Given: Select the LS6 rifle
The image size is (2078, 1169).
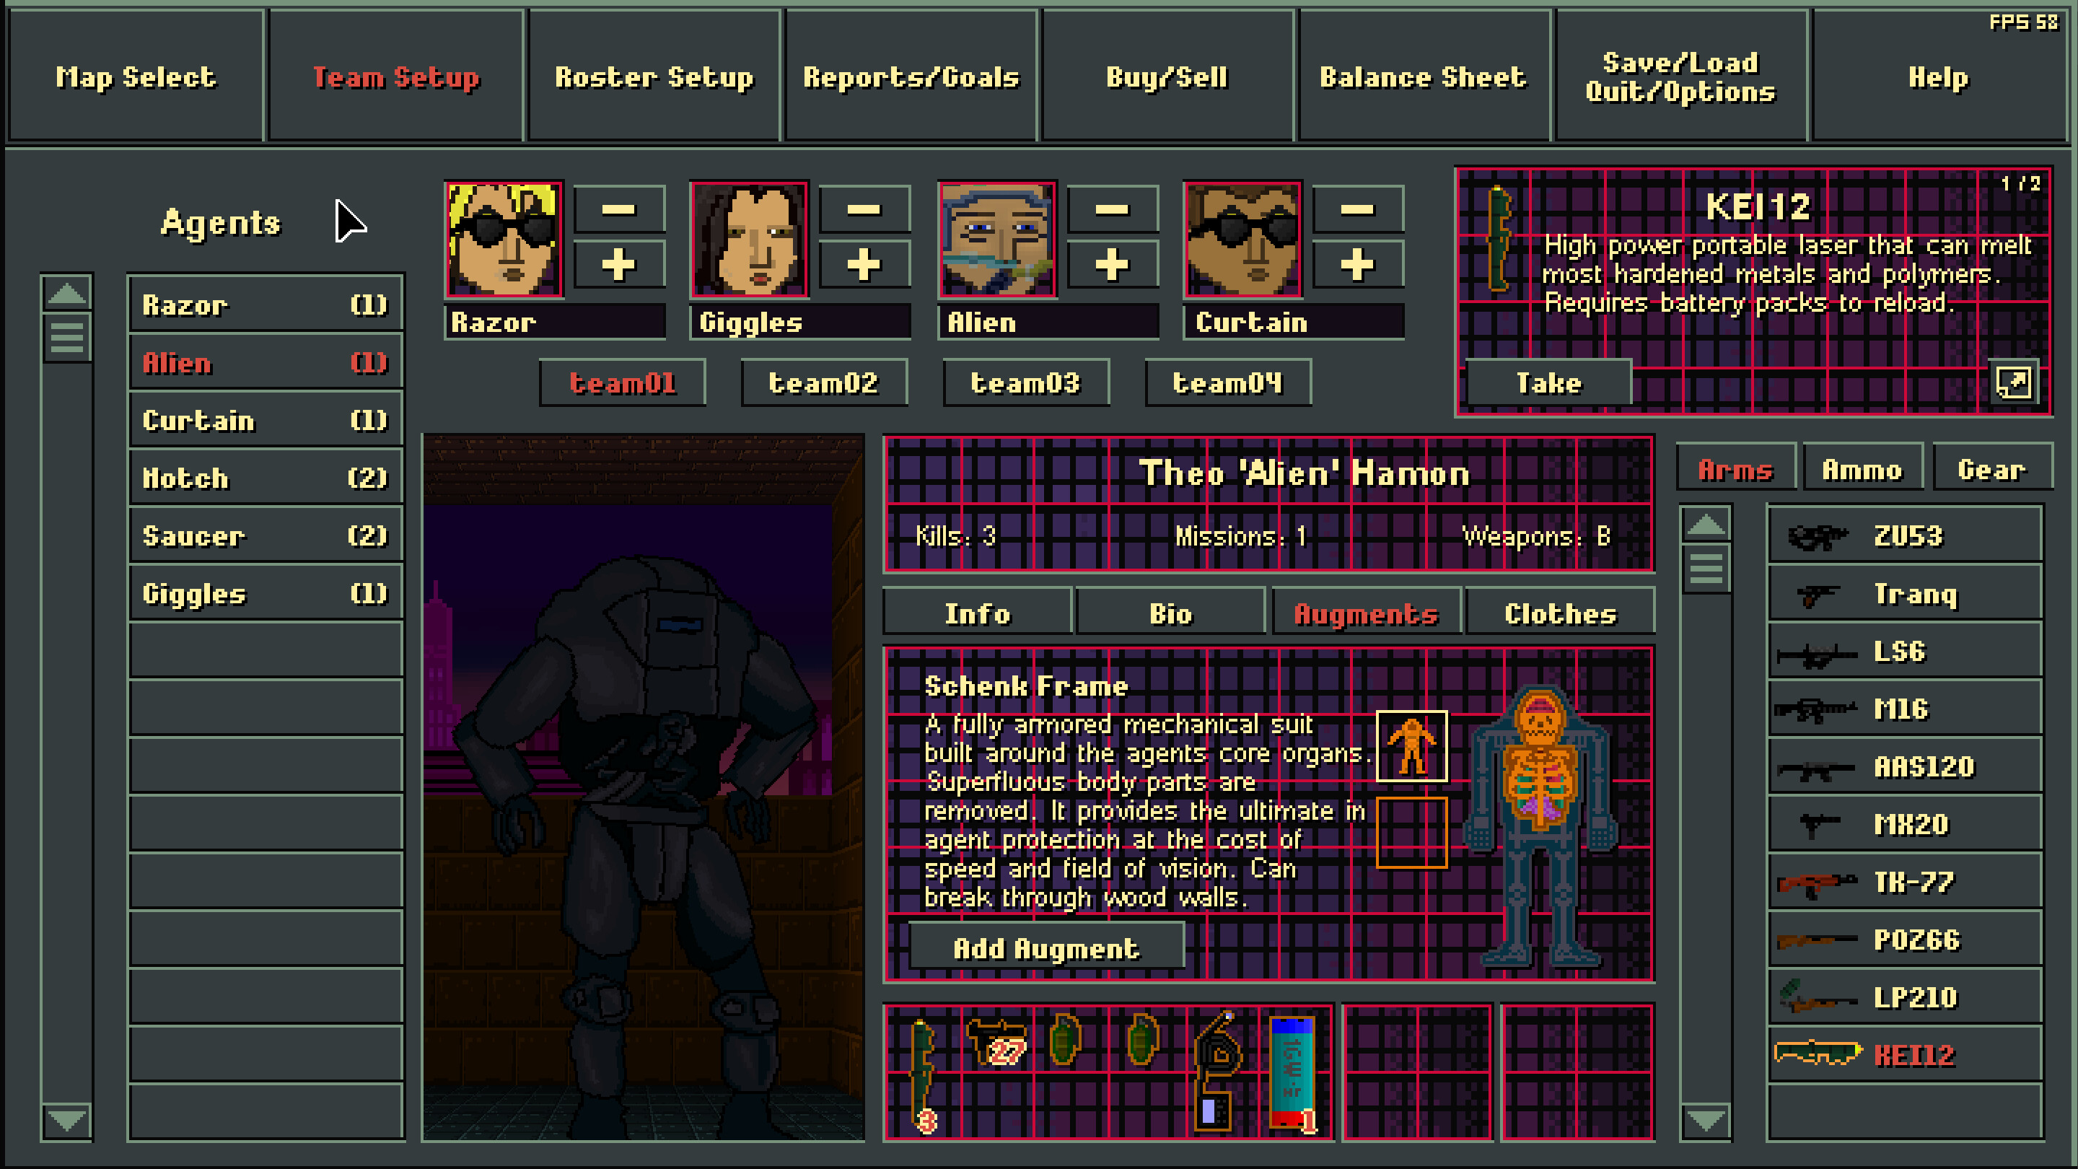Looking at the screenshot, I should 1905,651.
